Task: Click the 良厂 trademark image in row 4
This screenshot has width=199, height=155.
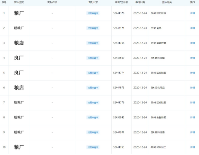Action: coord(19,58)
